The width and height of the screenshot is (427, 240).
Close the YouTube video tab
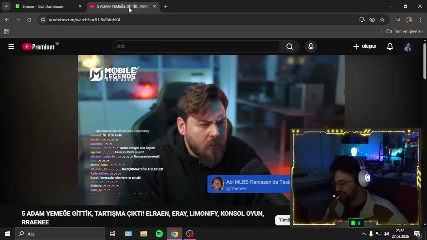(x=154, y=6)
